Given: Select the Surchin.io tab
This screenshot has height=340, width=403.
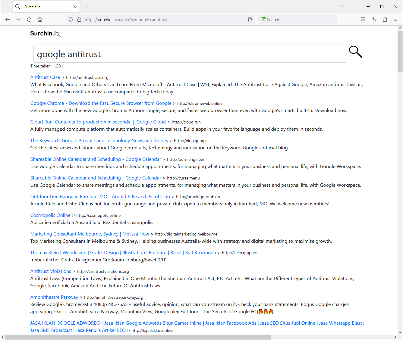Looking at the screenshot, I should pos(46,7).
